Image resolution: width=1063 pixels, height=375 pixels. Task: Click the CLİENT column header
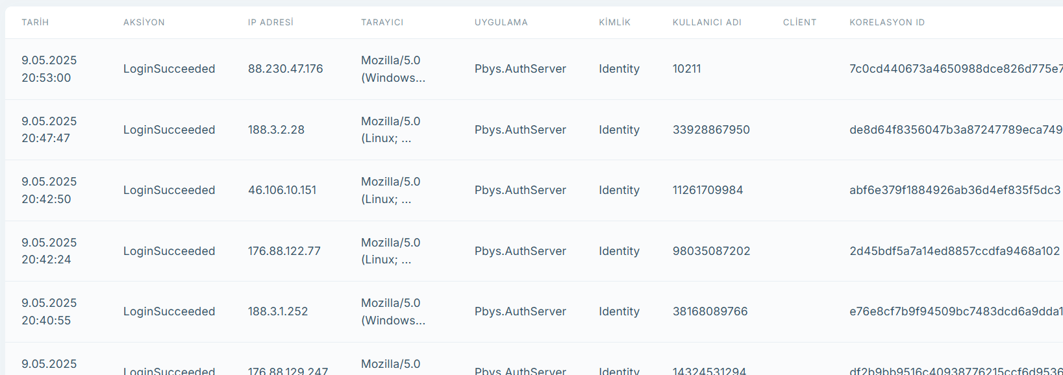pos(799,22)
